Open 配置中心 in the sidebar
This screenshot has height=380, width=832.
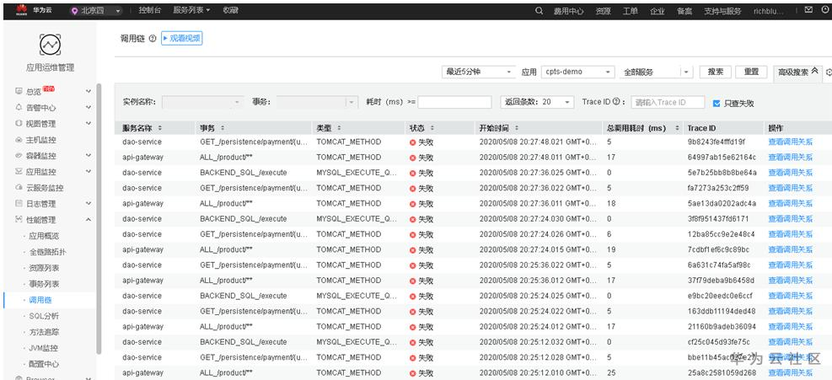pos(44,364)
